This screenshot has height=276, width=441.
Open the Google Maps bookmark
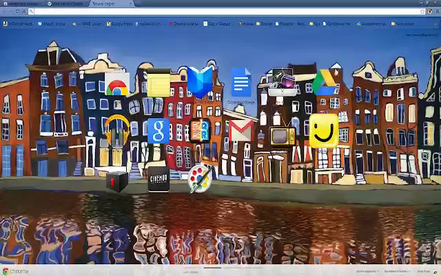pyautogui.click(x=119, y=24)
